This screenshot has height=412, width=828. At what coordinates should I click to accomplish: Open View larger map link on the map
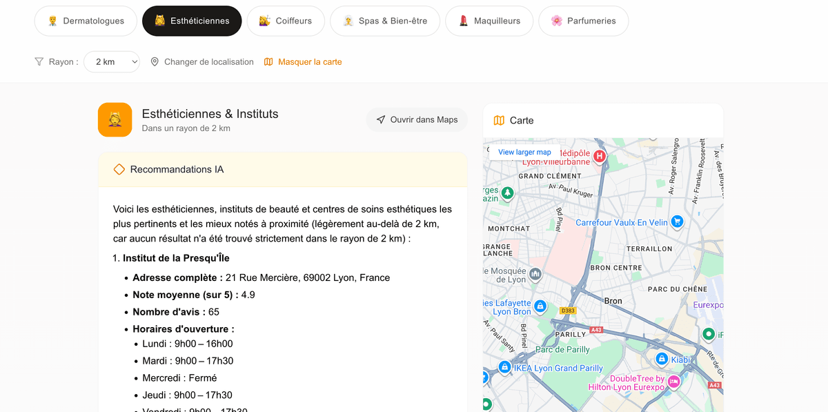(524, 152)
